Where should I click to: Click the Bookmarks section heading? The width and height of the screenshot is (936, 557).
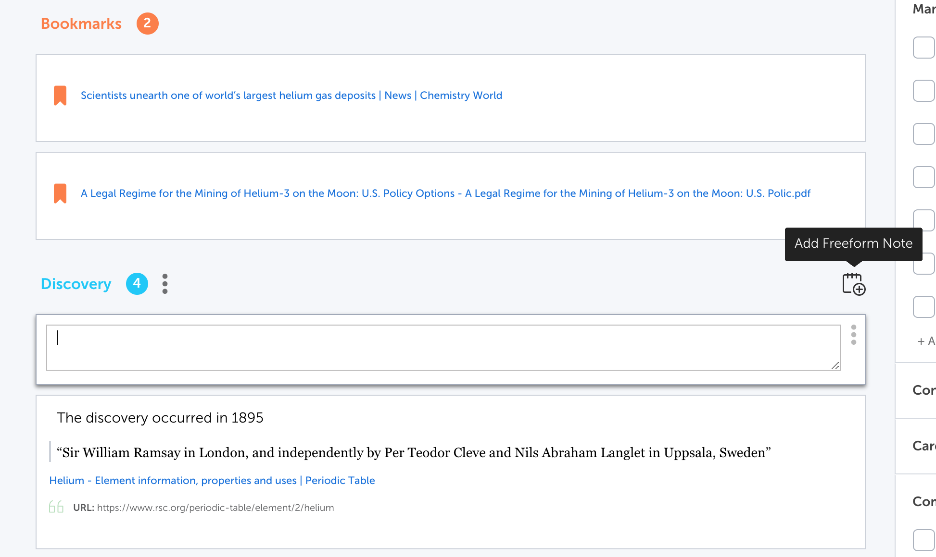[x=81, y=24]
